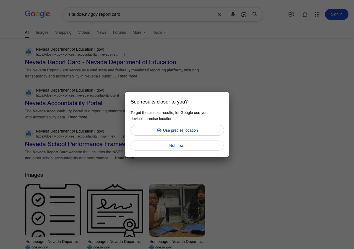Open quick settings gear
This screenshot has width=354, height=249.
[x=291, y=14]
